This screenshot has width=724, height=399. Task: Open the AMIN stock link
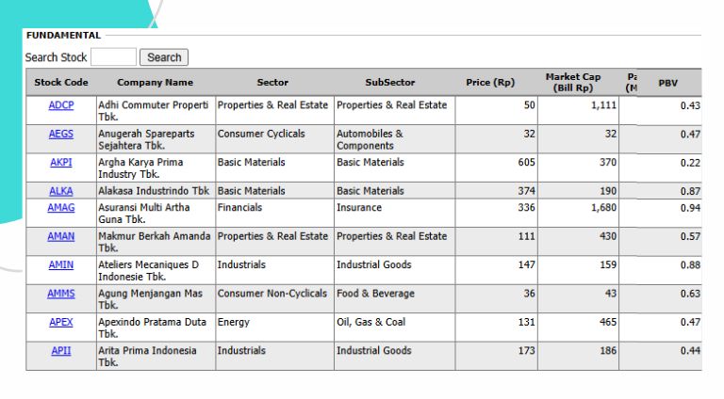(61, 264)
